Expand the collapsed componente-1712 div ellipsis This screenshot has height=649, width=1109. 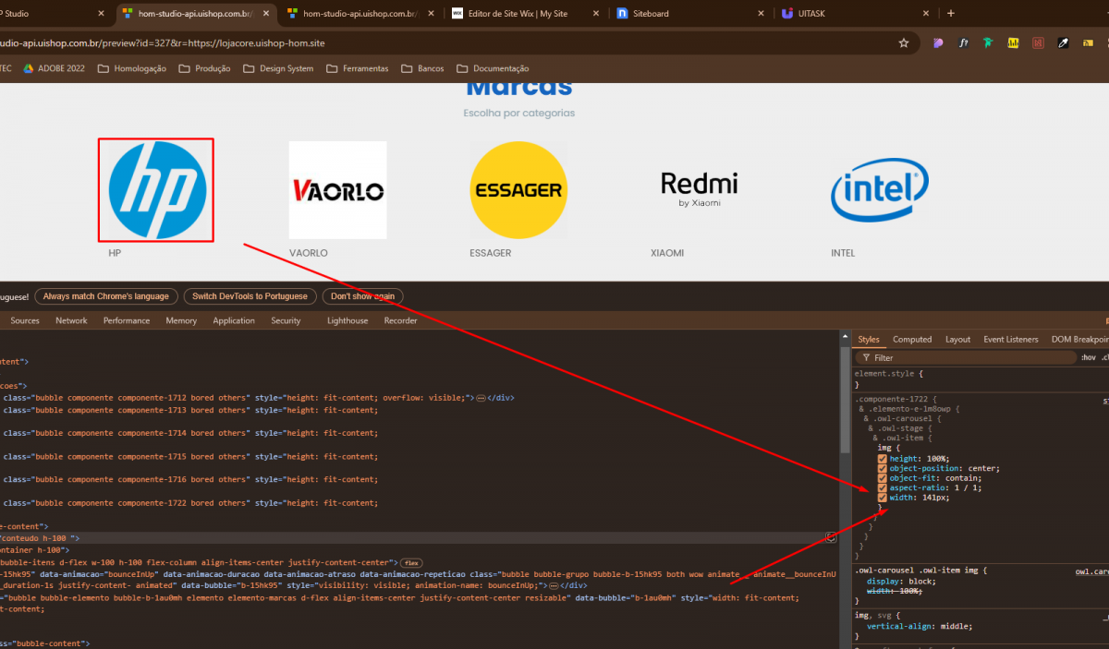pos(481,398)
